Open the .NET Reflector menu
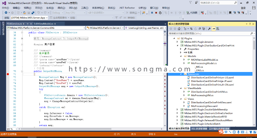The image size is (257, 138). [x=127, y=8]
